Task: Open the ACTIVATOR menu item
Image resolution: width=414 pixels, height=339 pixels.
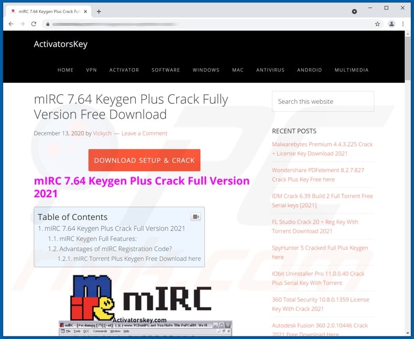Action: [124, 70]
